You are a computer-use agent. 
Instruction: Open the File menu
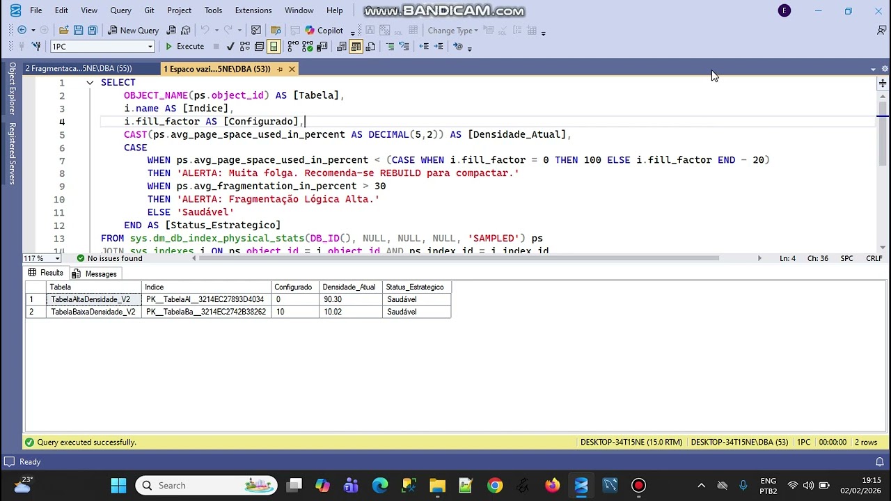click(36, 10)
